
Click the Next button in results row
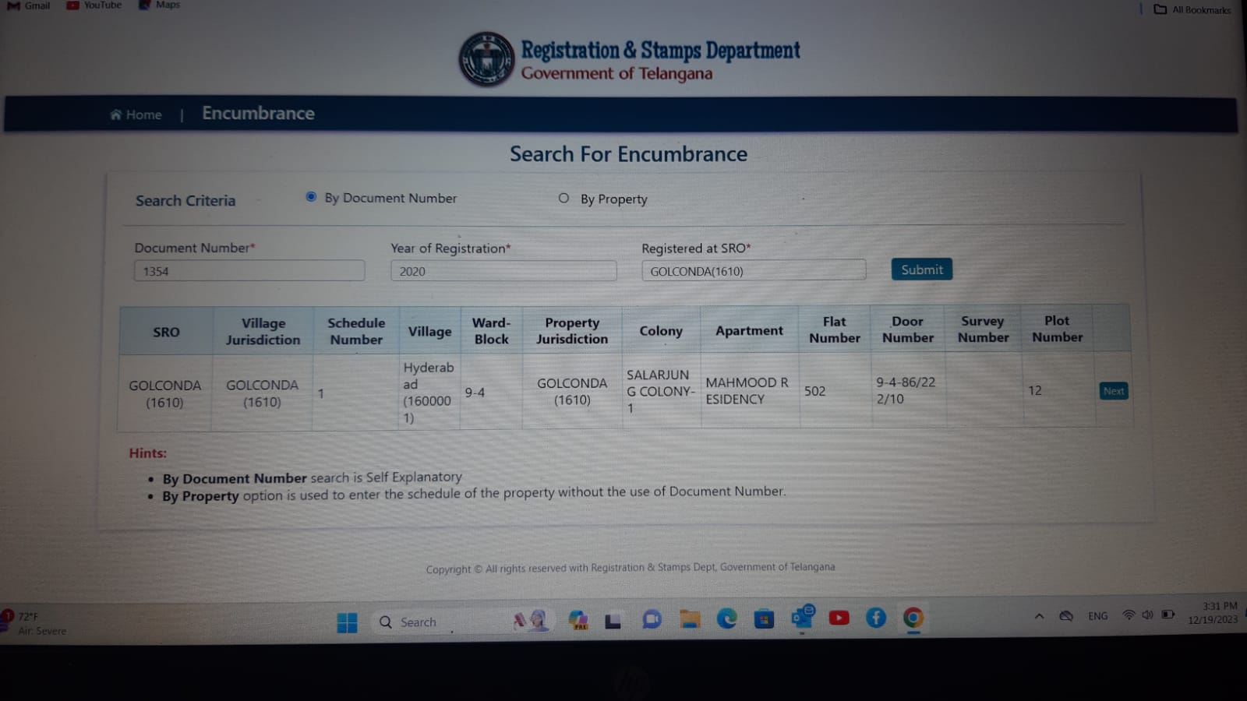point(1113,391)
